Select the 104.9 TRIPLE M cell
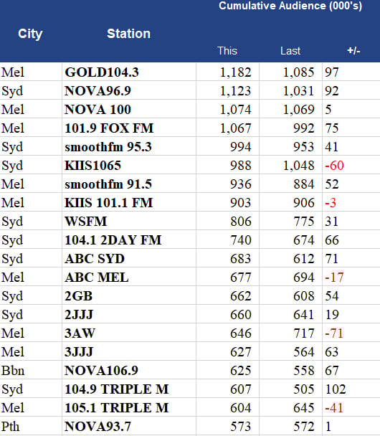 click(129, 389)
